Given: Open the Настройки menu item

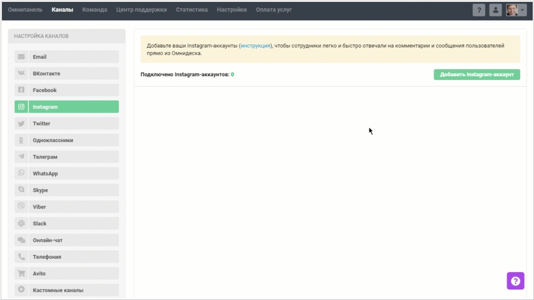Looking at the screenshot, I should pos(231,10).
